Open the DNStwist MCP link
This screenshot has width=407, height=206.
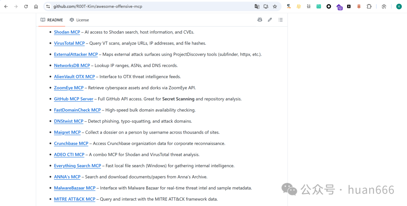[x=69, y=121]
